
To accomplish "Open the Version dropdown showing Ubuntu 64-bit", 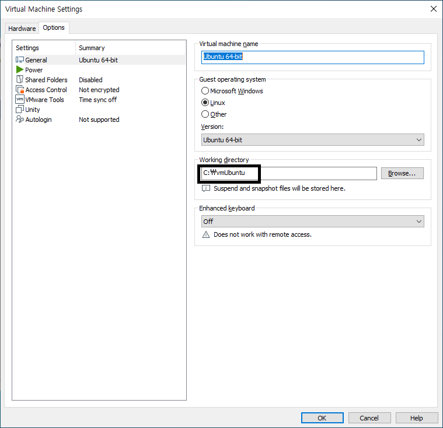I will pos(312,140).
